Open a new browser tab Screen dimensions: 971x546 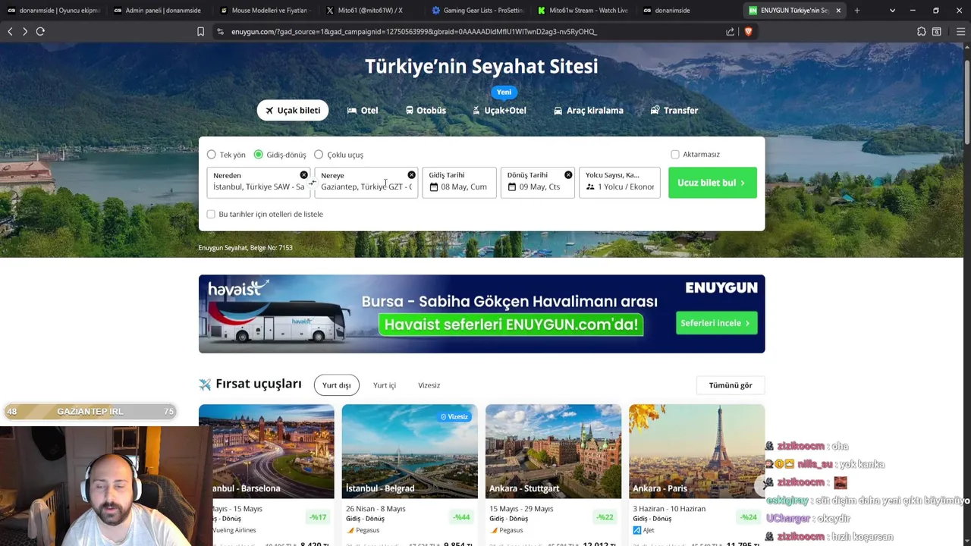[857, 11]
